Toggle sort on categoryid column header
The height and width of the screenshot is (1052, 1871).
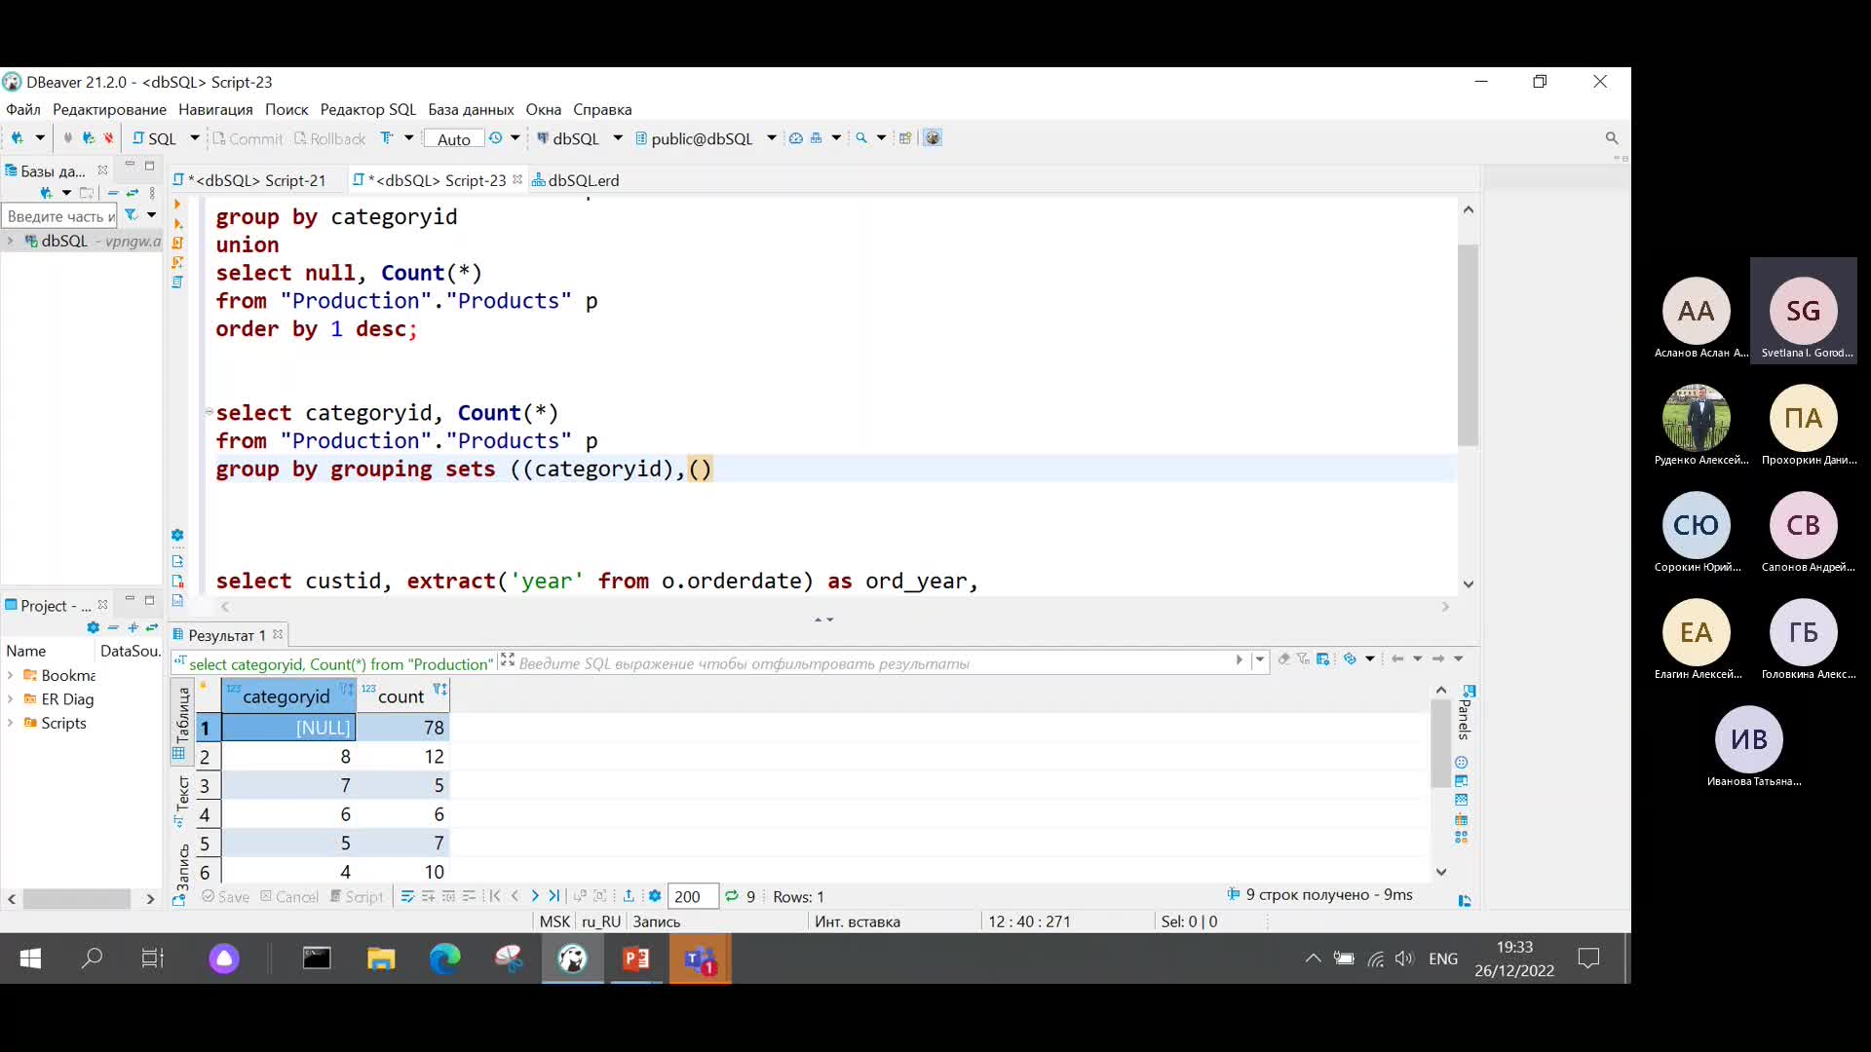[347, 690]
